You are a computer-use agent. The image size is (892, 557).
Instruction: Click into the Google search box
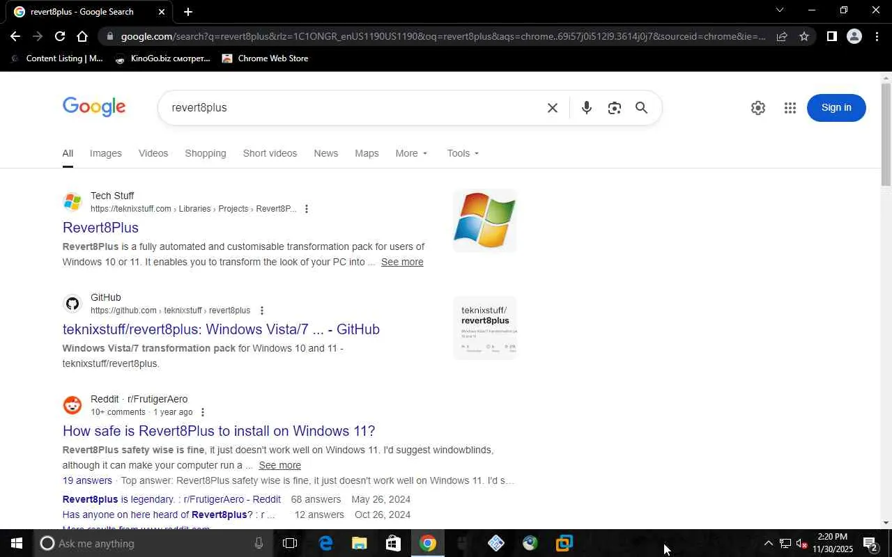[x=355, y=108]
